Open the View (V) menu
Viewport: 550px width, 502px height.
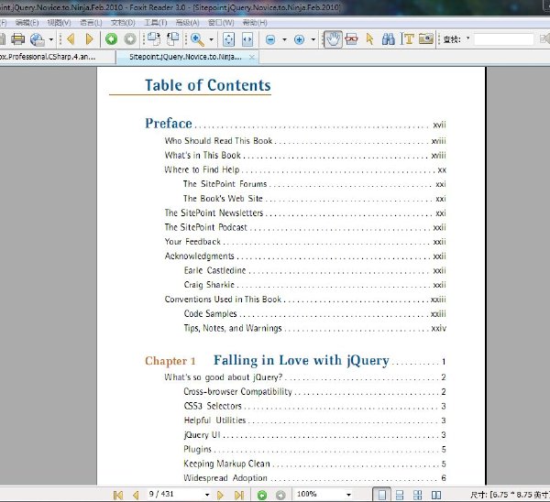[x=59, y=23]
